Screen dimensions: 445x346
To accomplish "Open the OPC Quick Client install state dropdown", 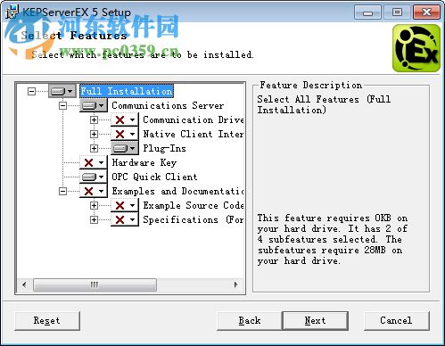I will pos(94,177).
